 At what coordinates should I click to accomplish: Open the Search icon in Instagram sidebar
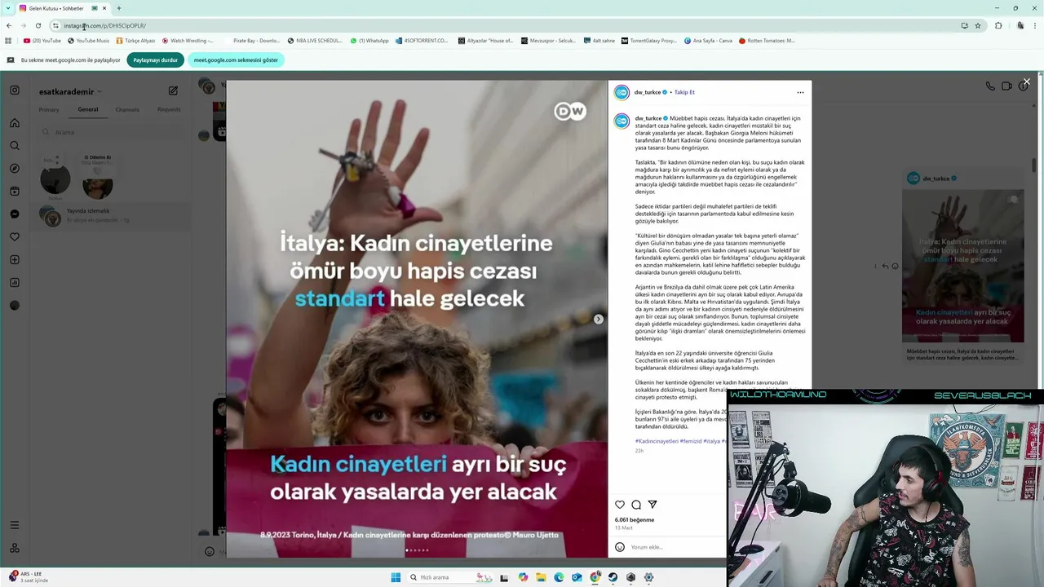tap(15, 146)
